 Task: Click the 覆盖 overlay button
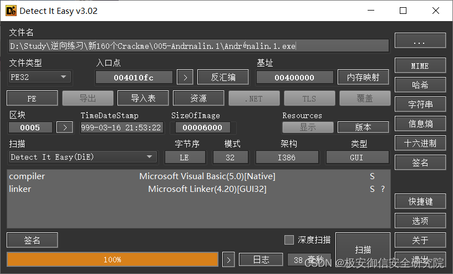point(365,98)
